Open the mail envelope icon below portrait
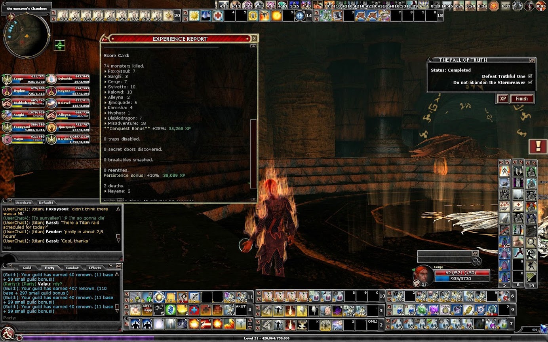The width and height of the screenshot is (548, 342). click(x=417, y=283)
